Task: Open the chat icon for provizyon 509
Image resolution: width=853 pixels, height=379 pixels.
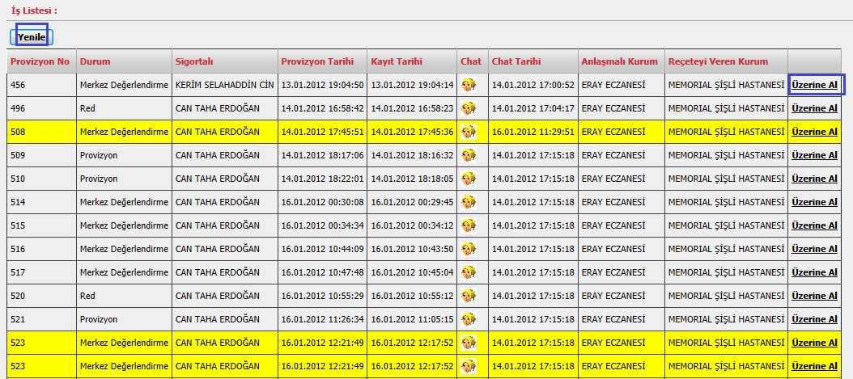Action: tap(469, 155)
